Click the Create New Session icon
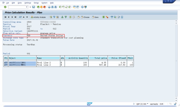 pyautogui.click(x=74, y=7)
